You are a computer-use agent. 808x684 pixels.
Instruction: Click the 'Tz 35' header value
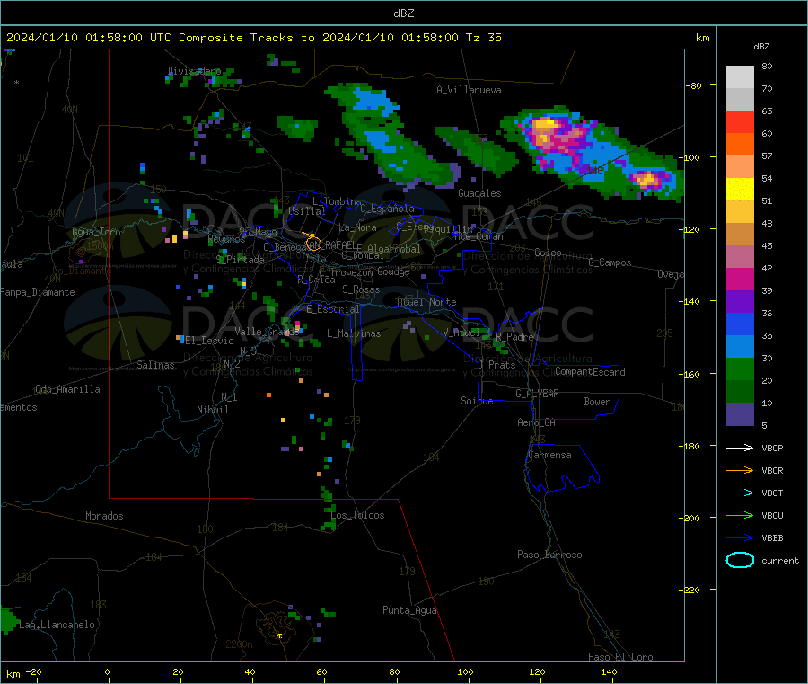(x=484, y=38)
